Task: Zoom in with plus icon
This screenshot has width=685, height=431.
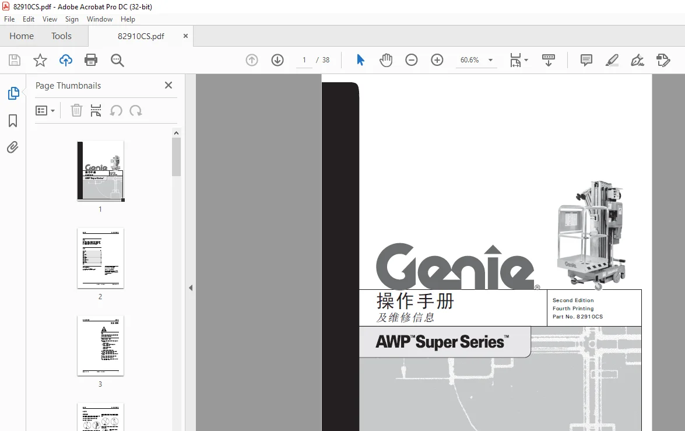Action: pyautogui.click(x=437, y=60)
